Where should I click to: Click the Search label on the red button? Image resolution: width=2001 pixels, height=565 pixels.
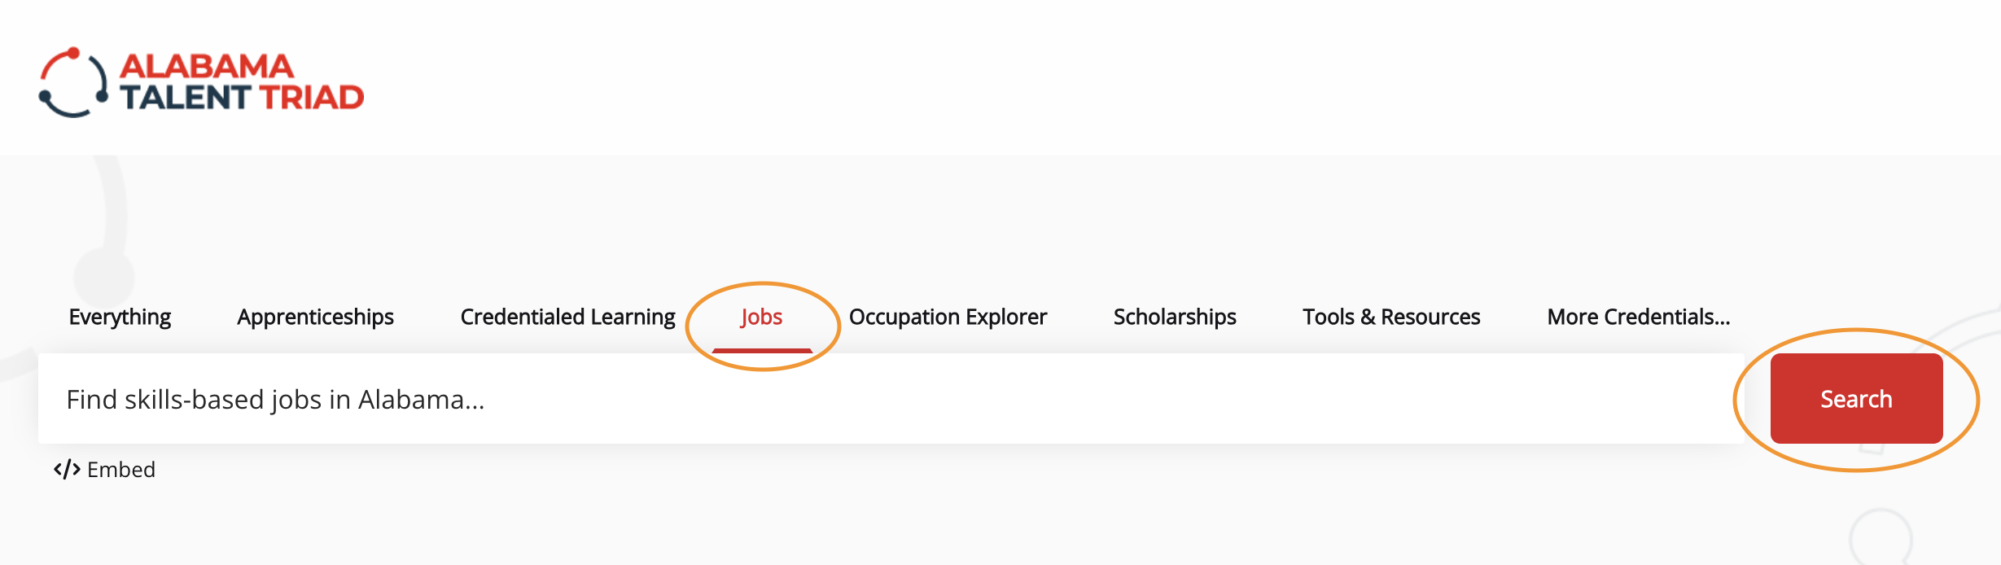click(x=1856, y=399)
